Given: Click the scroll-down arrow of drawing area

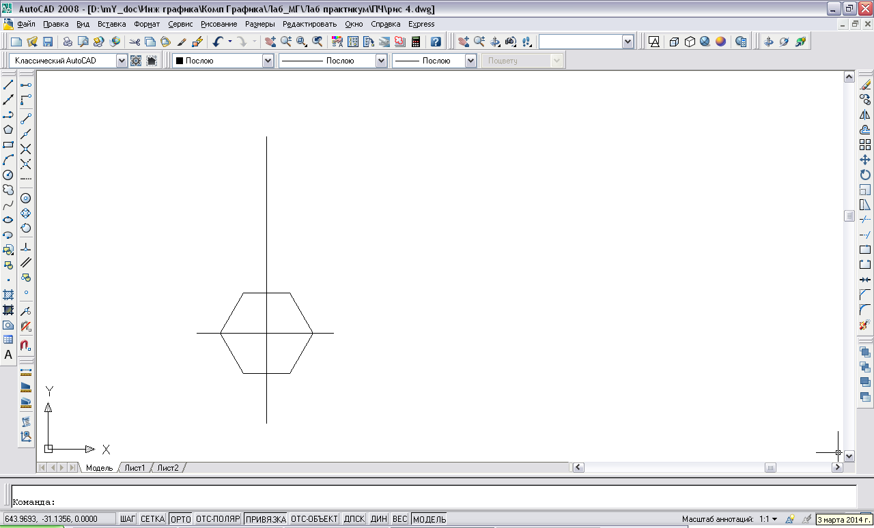Looking at the screenshot, I should tap(849, 456).
